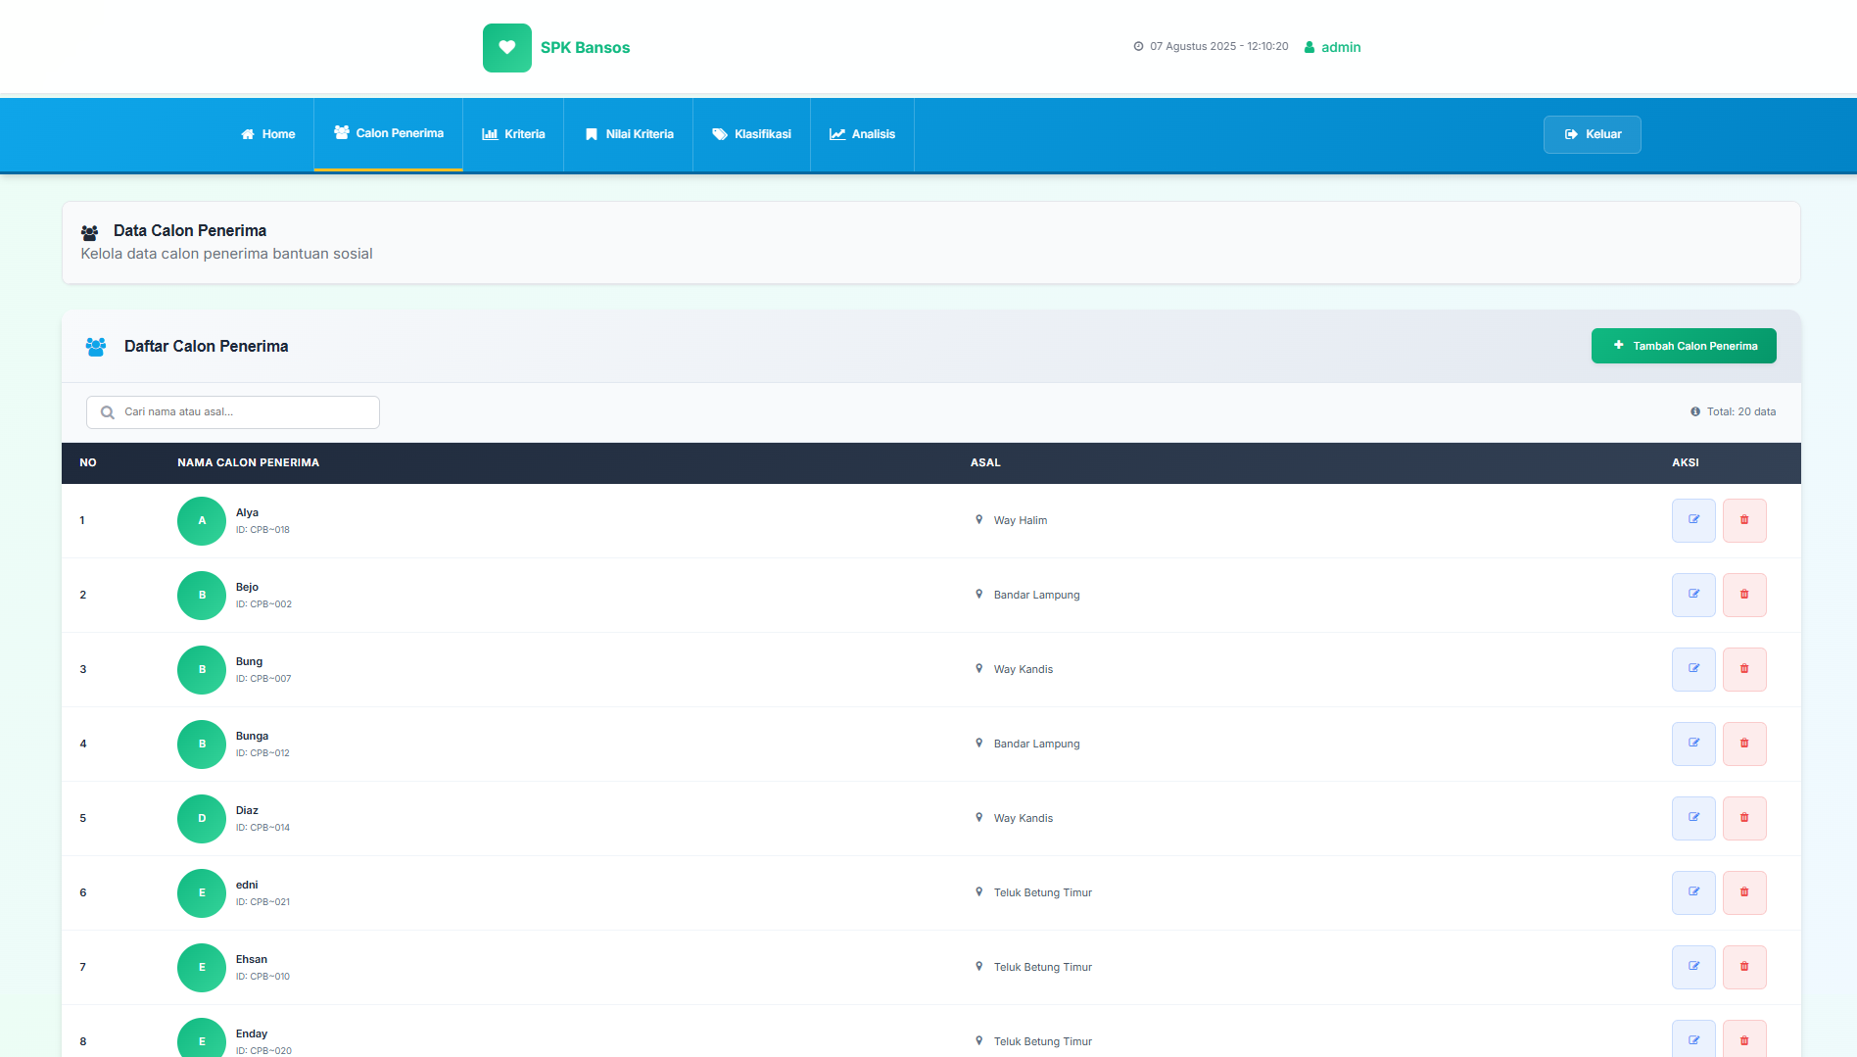
Task: Click the clock icon near the date
Action: (x=1138, y=47)
